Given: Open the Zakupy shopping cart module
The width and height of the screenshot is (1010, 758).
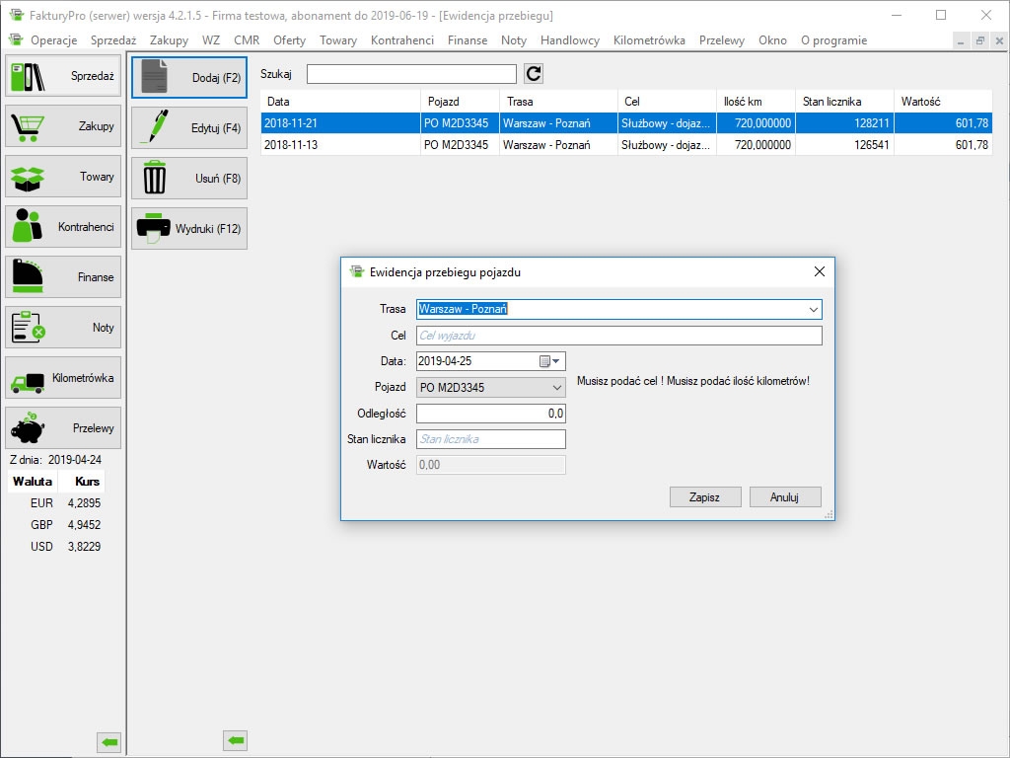Looking at the screenshot, I should [x=63, y=126].
